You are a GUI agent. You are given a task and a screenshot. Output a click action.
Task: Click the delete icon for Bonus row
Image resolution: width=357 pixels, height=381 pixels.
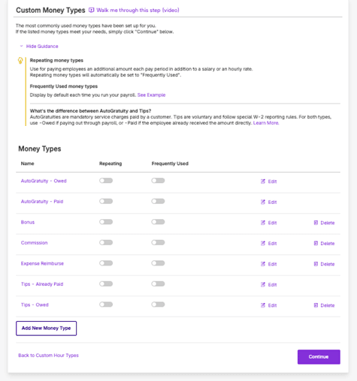(316, 223)
